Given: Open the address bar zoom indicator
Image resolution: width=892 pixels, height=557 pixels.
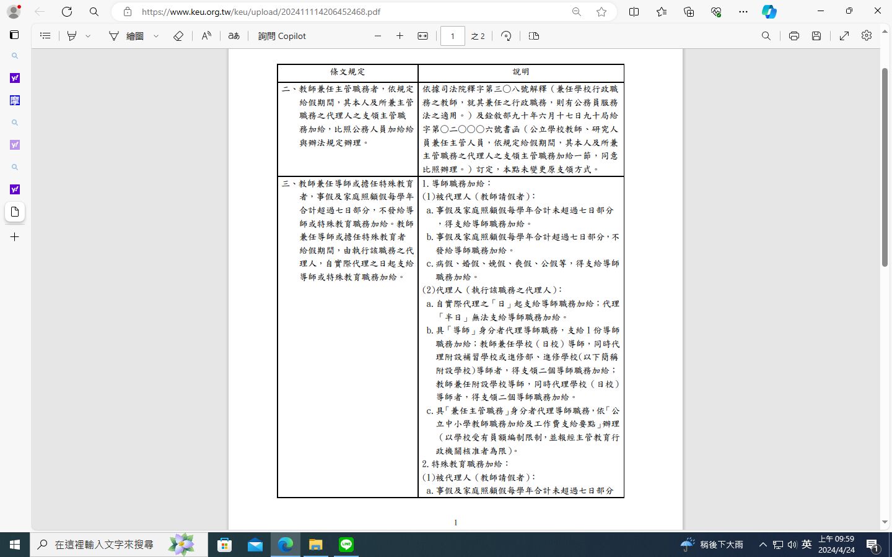Looking at the screenshot, I should 577,12.
